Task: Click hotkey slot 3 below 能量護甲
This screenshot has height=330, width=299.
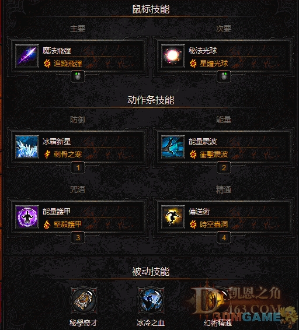Action: tap(78, 238)
